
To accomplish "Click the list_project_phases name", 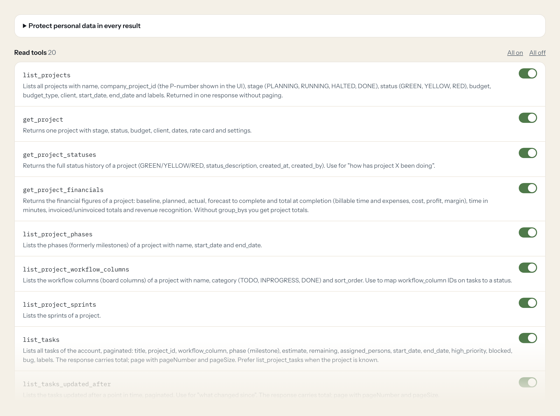I will [58, 234].
